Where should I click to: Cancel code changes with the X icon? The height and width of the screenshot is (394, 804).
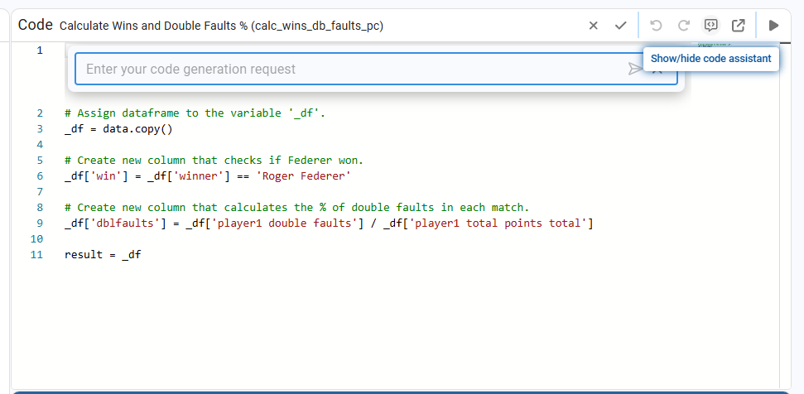(x=594, y=26)
